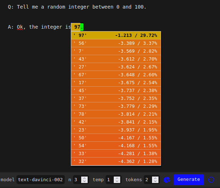220x188 pixels.
Task: Click the model name field text-davinci-002
Action: click(40, 180)
